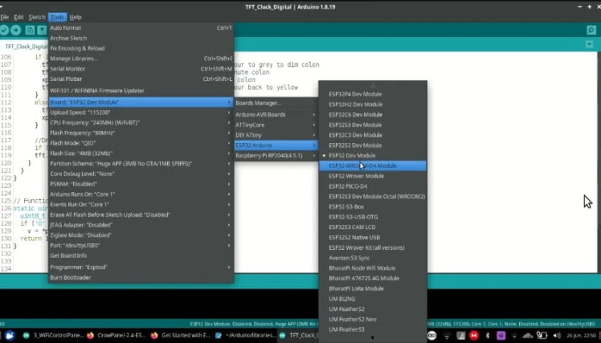Viewport: 601px width, 343px height.
Task: Expand Programmer: "Esptool" submenu
Action: pyautogui.click(x=141, y=267)
